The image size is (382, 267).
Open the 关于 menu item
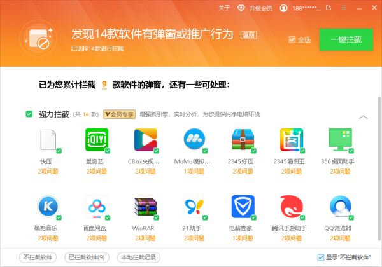pyautogui.click(x=224, y=8)
